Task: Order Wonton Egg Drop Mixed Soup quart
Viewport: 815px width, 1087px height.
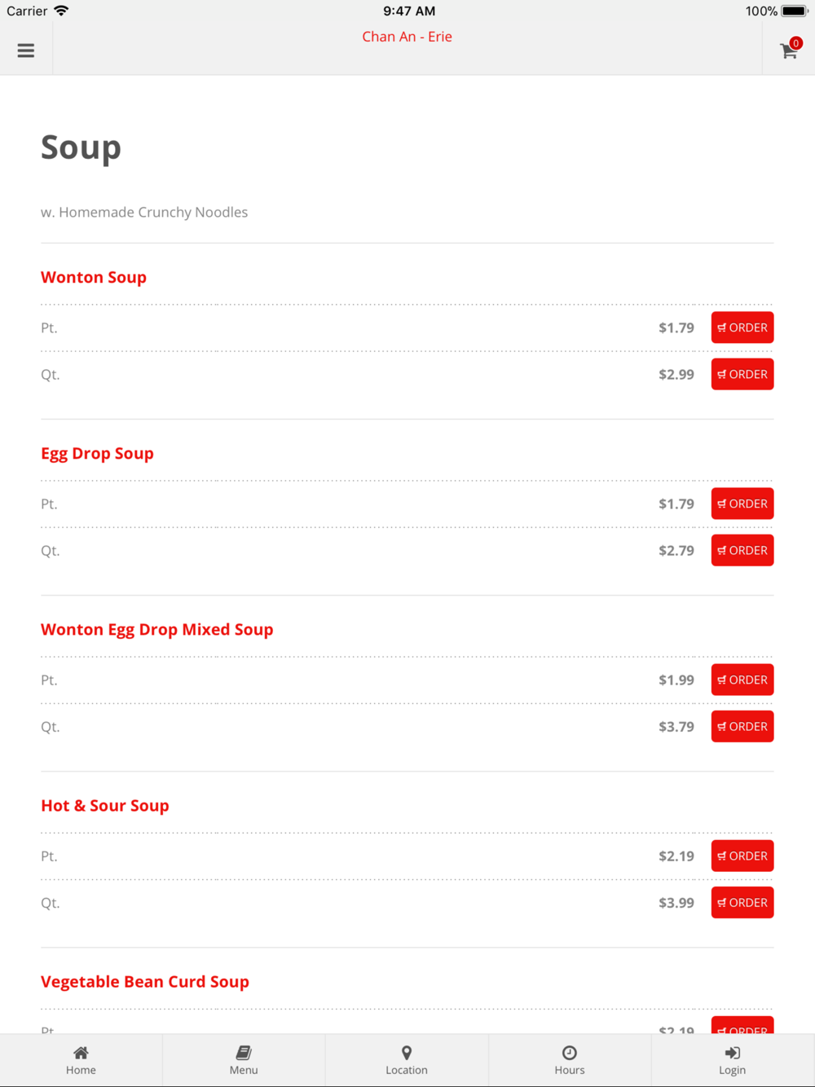Action: [x=742, y=726]
